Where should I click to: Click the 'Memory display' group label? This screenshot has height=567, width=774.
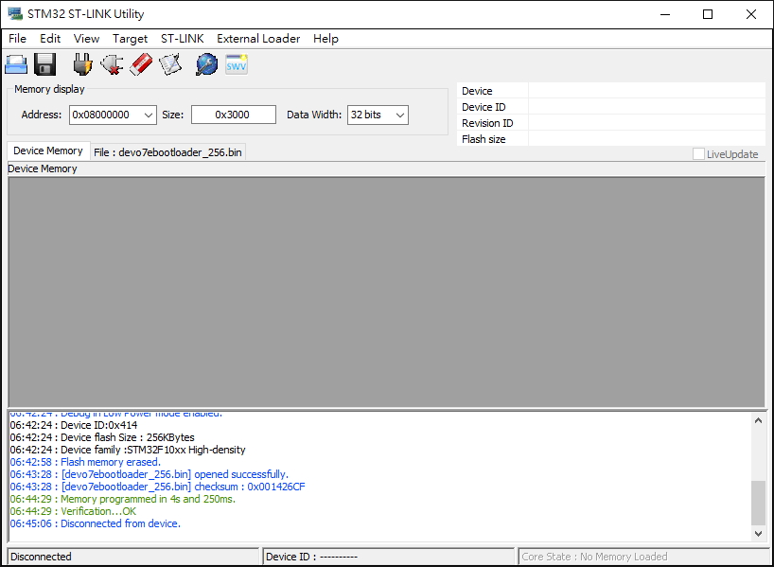click(49, 89)
